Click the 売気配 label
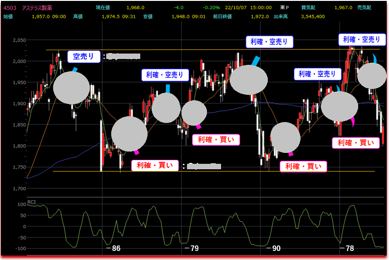 [364, 8]
